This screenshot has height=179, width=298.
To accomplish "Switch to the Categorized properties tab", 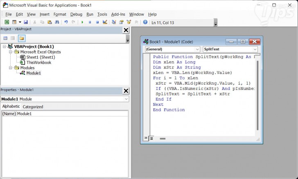I will 33,107.
